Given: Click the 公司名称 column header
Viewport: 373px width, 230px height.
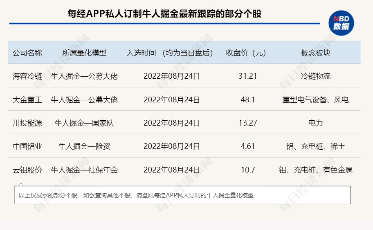Looking at the screenshot, I should (27, 53).
